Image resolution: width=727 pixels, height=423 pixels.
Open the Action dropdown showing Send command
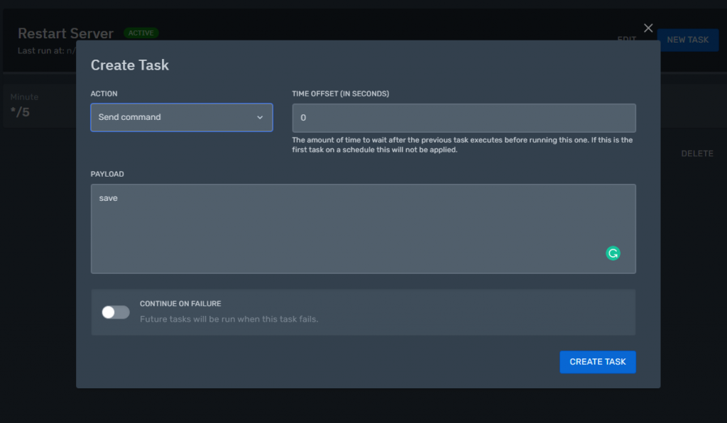[x=182, y=117]
